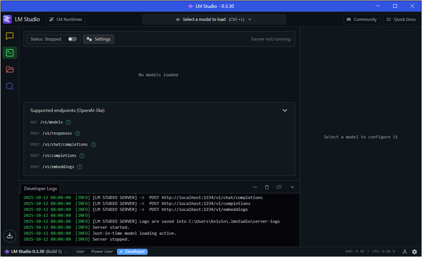The width and height of the screenshot is (422, 257).
Task: Open LM Runtimes button in top bar
Action: [66, 20]
